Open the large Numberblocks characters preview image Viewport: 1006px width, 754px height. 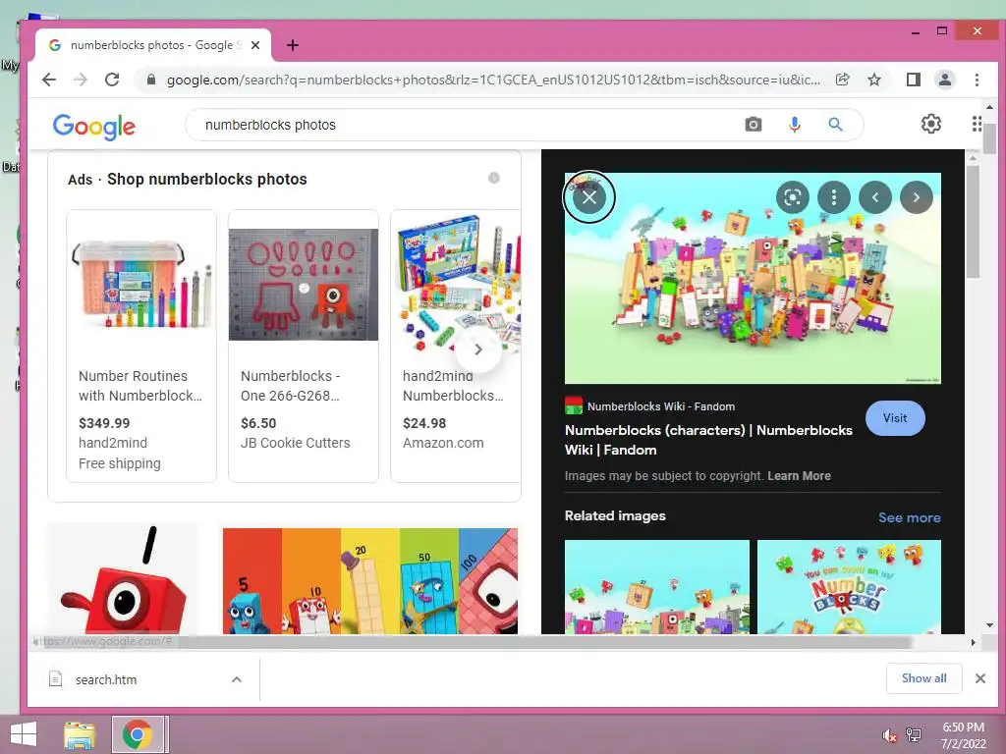point(753,278)
